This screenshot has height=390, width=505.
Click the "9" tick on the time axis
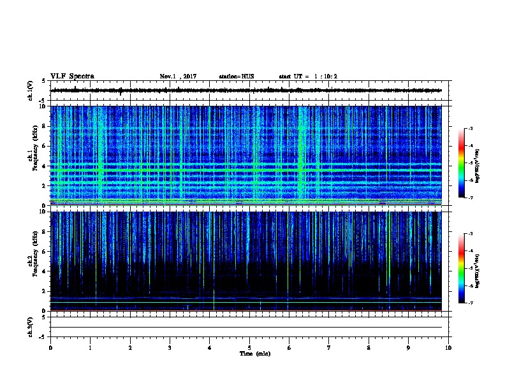click(408, 348)
